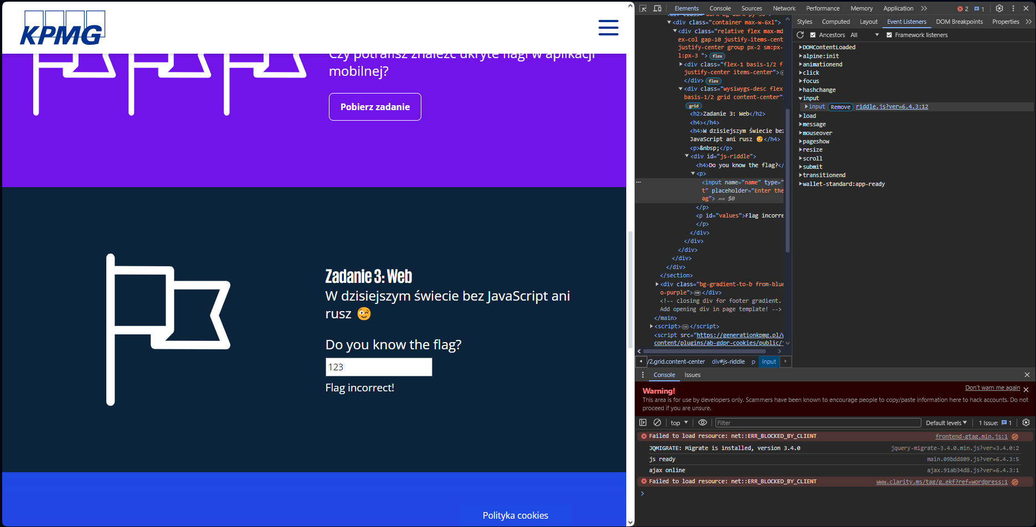Click the blue issues count badge in top bar
The height and width of the screenshot is (527, 1036).
pyautogui.click(x=979, y=9)
